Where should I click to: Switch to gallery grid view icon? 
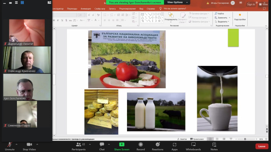click(22, 3)
